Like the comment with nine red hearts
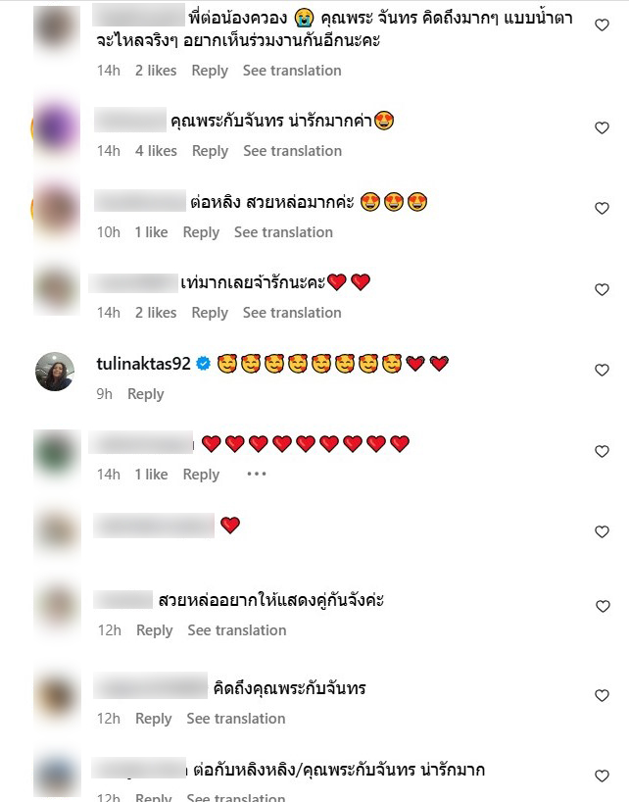 602,451
